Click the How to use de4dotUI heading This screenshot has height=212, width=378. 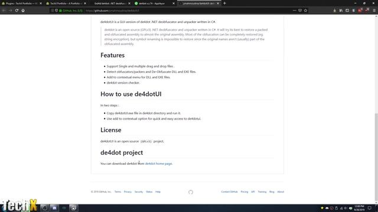[131, 94]
